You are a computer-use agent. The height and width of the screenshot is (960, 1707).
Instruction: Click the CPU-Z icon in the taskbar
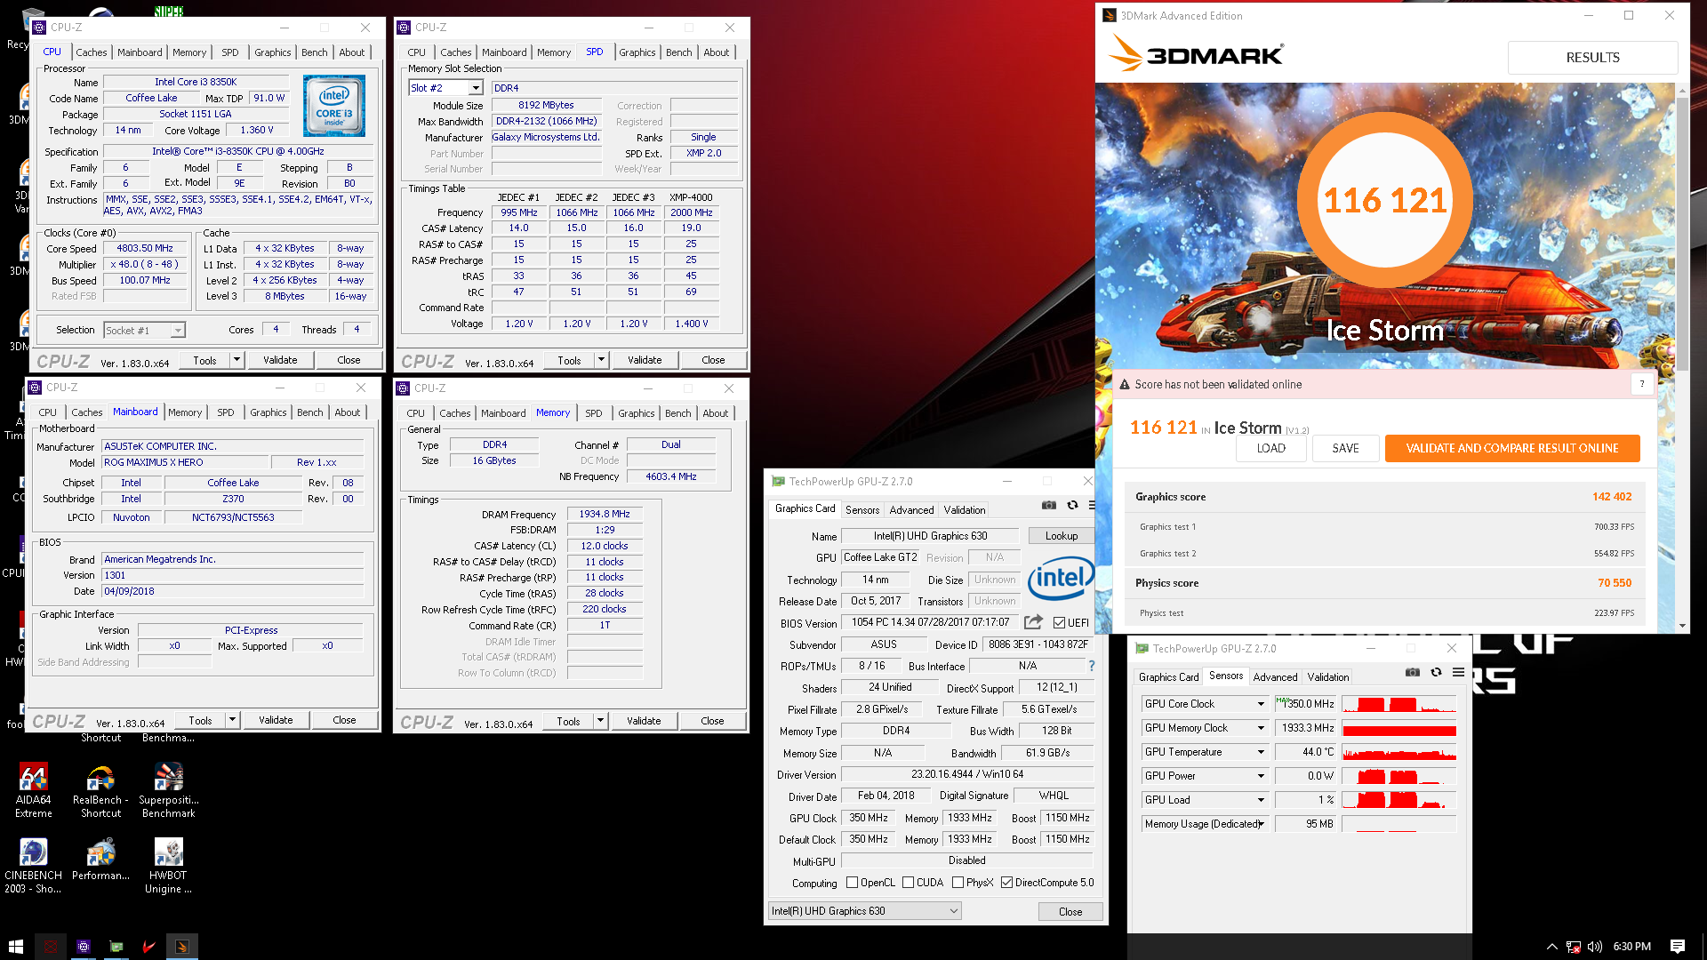pyautogui.click(x=83, y=947)
